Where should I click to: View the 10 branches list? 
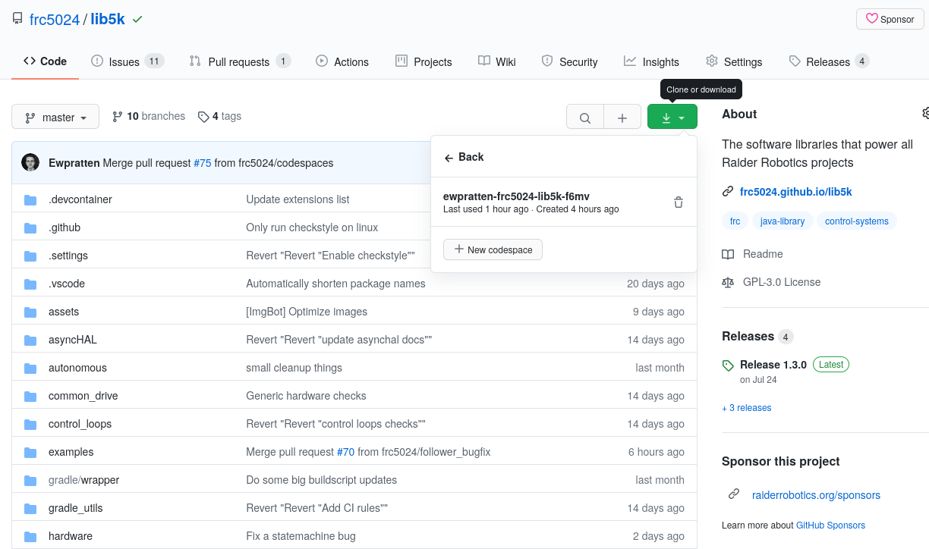click(x=149, y=116)
